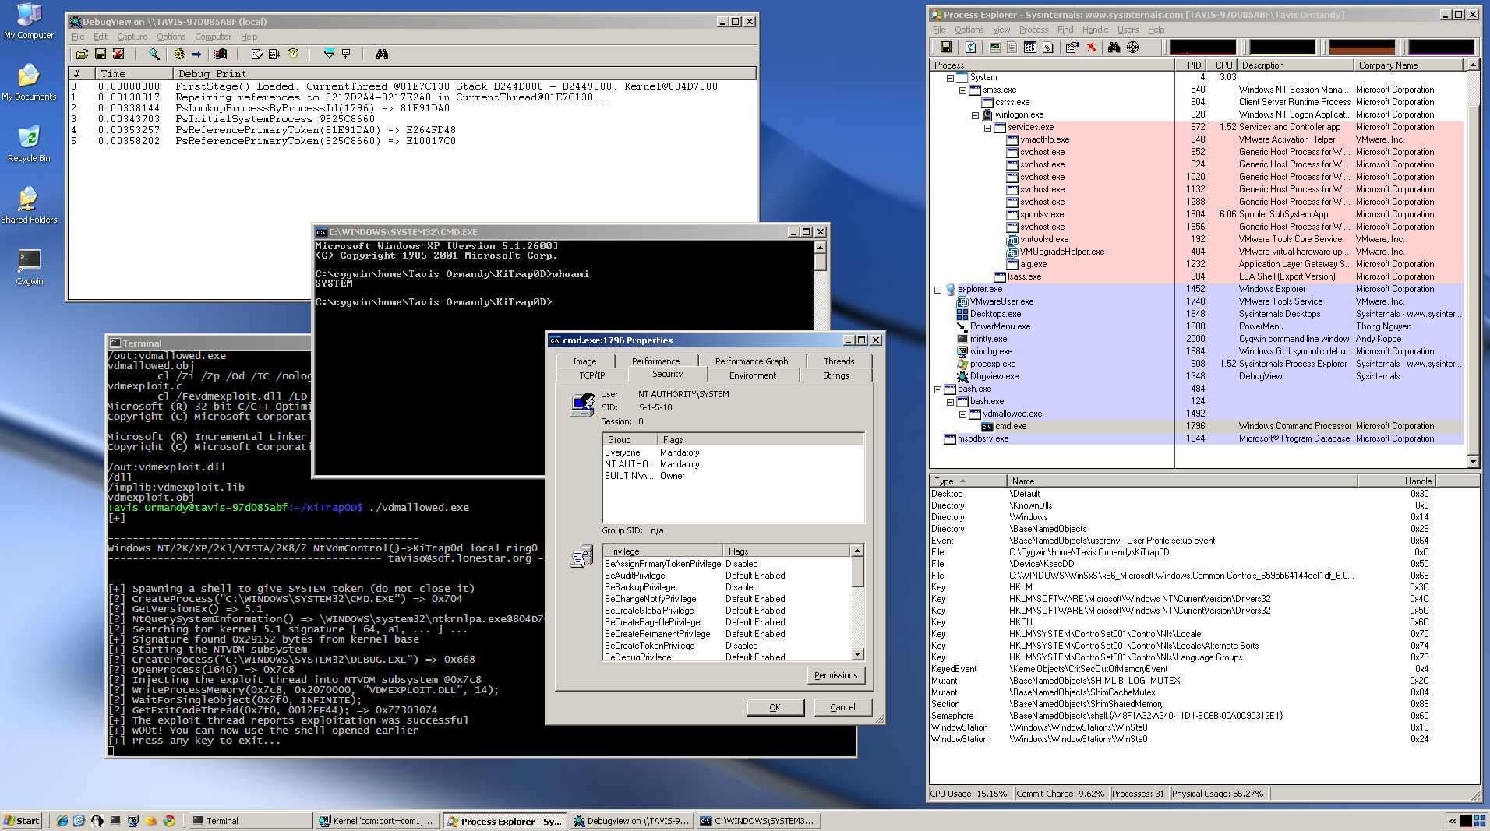This screenshot has width=1490, height=831.
Task: Click the Internet Explorer quick launch icon
Action: pyautogui.click(x=62, y=821)
